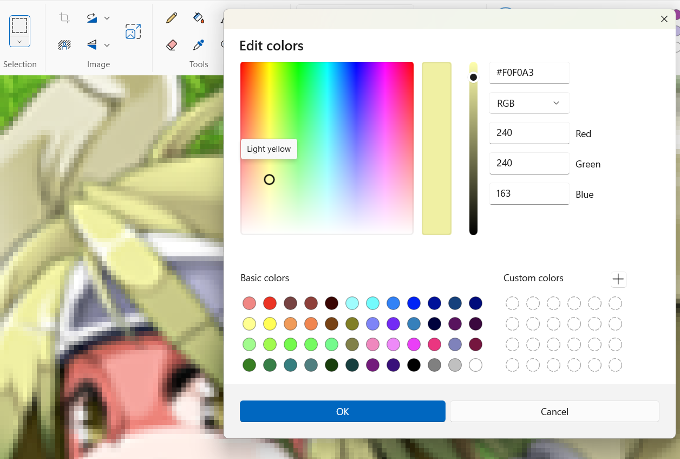The width and height of the screenshot is (680, 459).
Task: Click the hex code field #F0F0A3
Action: (x=529, y=73)
